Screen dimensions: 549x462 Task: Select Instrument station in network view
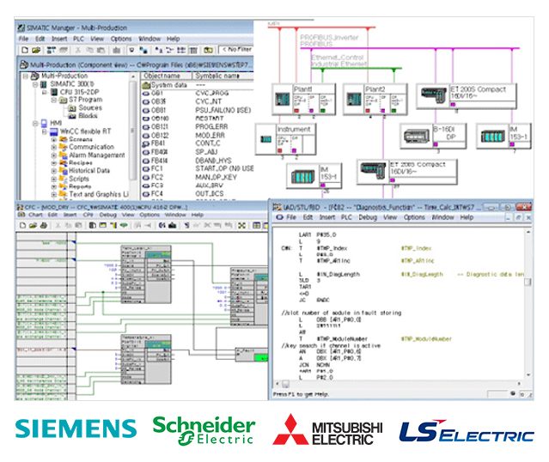click(x=285, y=139)
